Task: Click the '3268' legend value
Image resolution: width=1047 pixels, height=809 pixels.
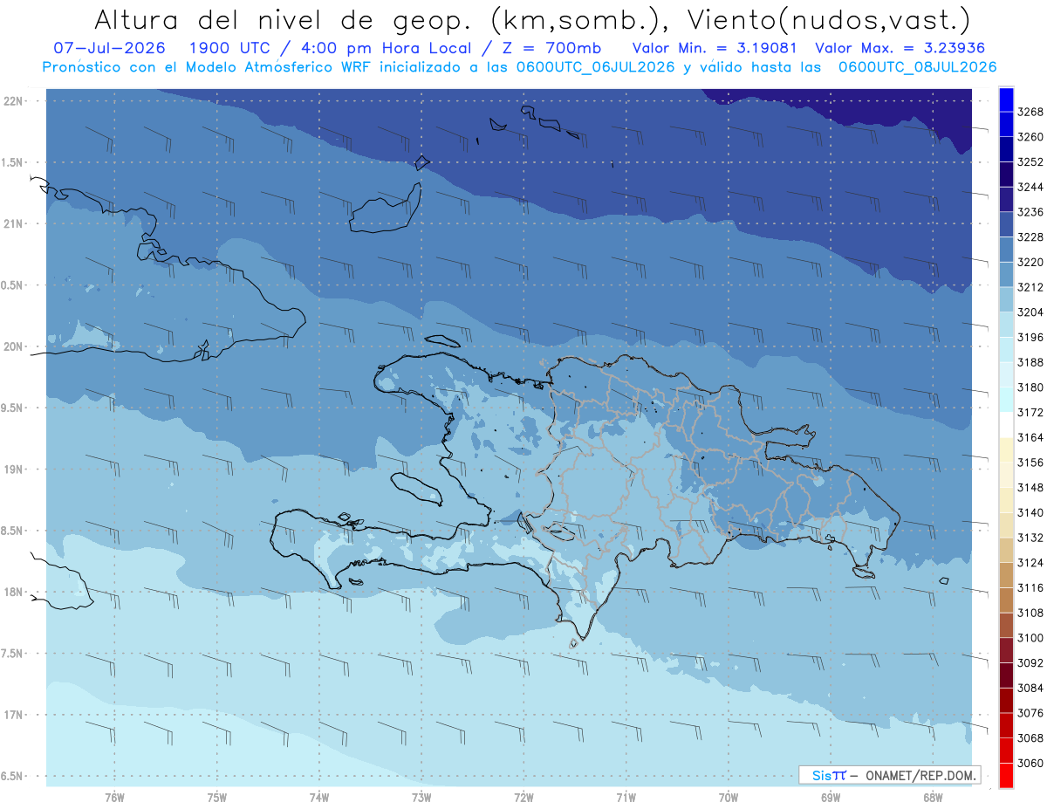Action: (x=1030, y=112)
